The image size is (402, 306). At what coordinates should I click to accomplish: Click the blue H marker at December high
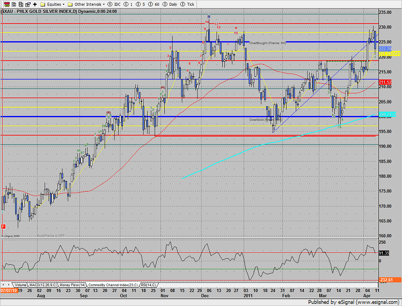(x=209, y=17)
